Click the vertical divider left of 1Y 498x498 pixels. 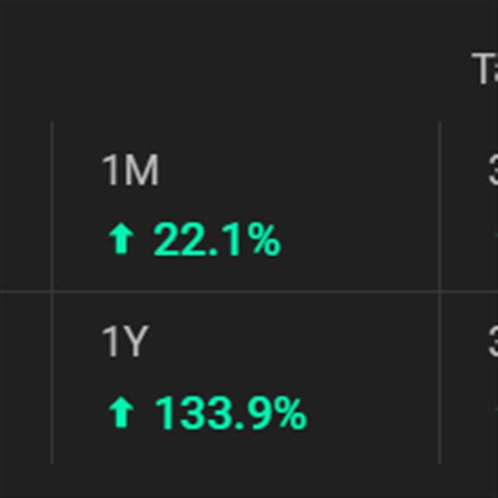[52, 378]
